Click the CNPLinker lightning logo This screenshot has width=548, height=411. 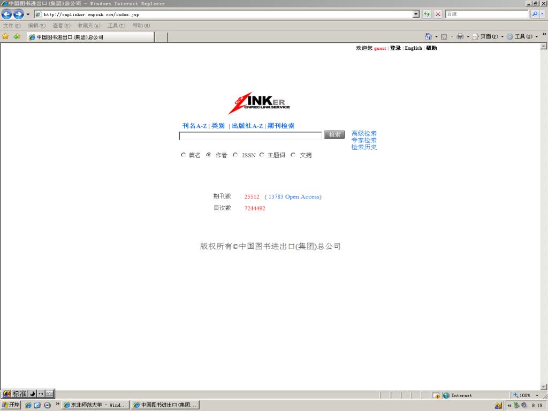click(259, 103)
